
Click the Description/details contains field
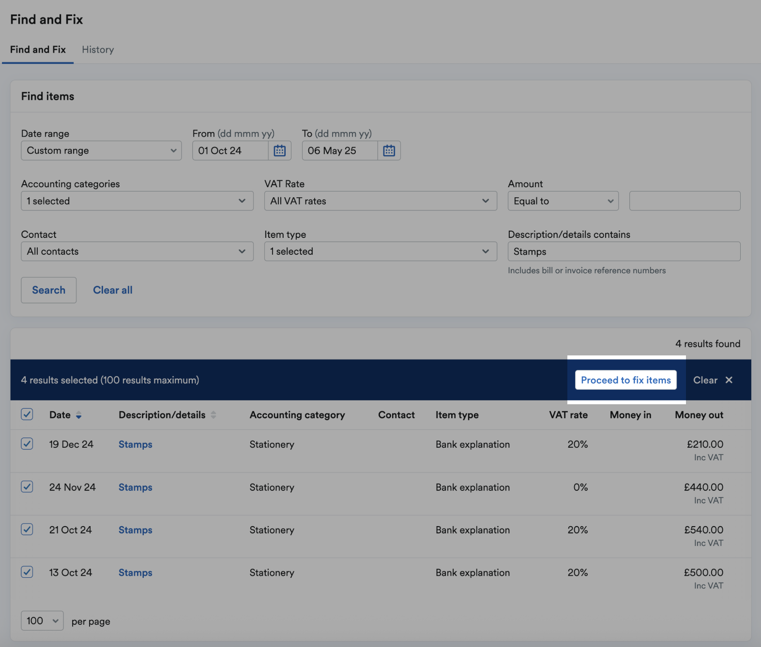pyautogui.click(x=624, y=251)
